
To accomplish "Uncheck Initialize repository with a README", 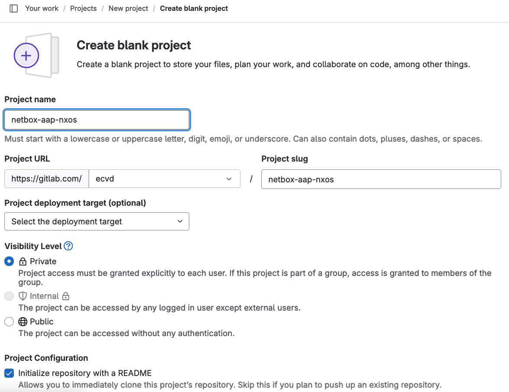I will [x=9, y=373].
